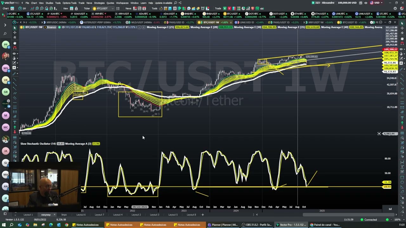Click the red S Trade sell icon
This screenshot has width=406, height=228.
(x=229, y=8)
